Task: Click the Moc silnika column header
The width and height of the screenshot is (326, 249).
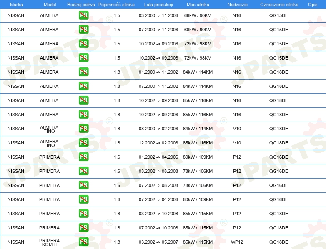Action: 198,5
